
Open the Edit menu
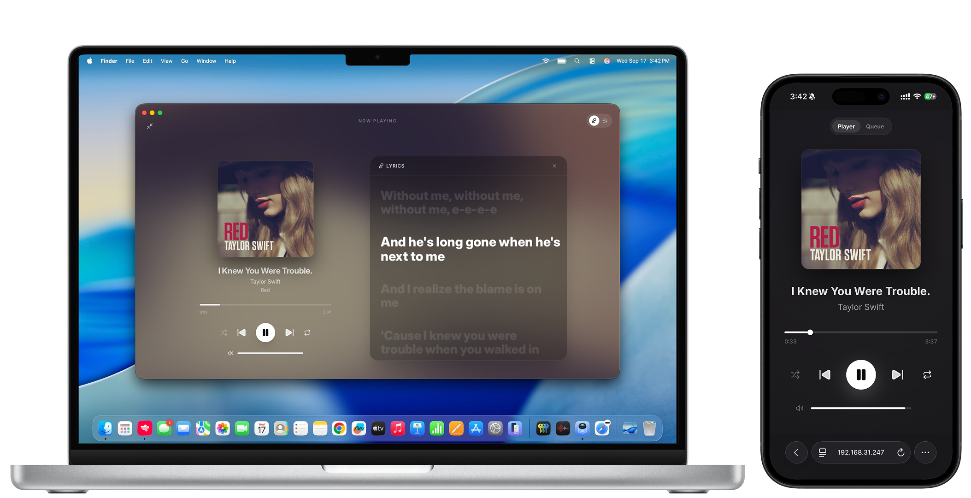pos(147,61)
